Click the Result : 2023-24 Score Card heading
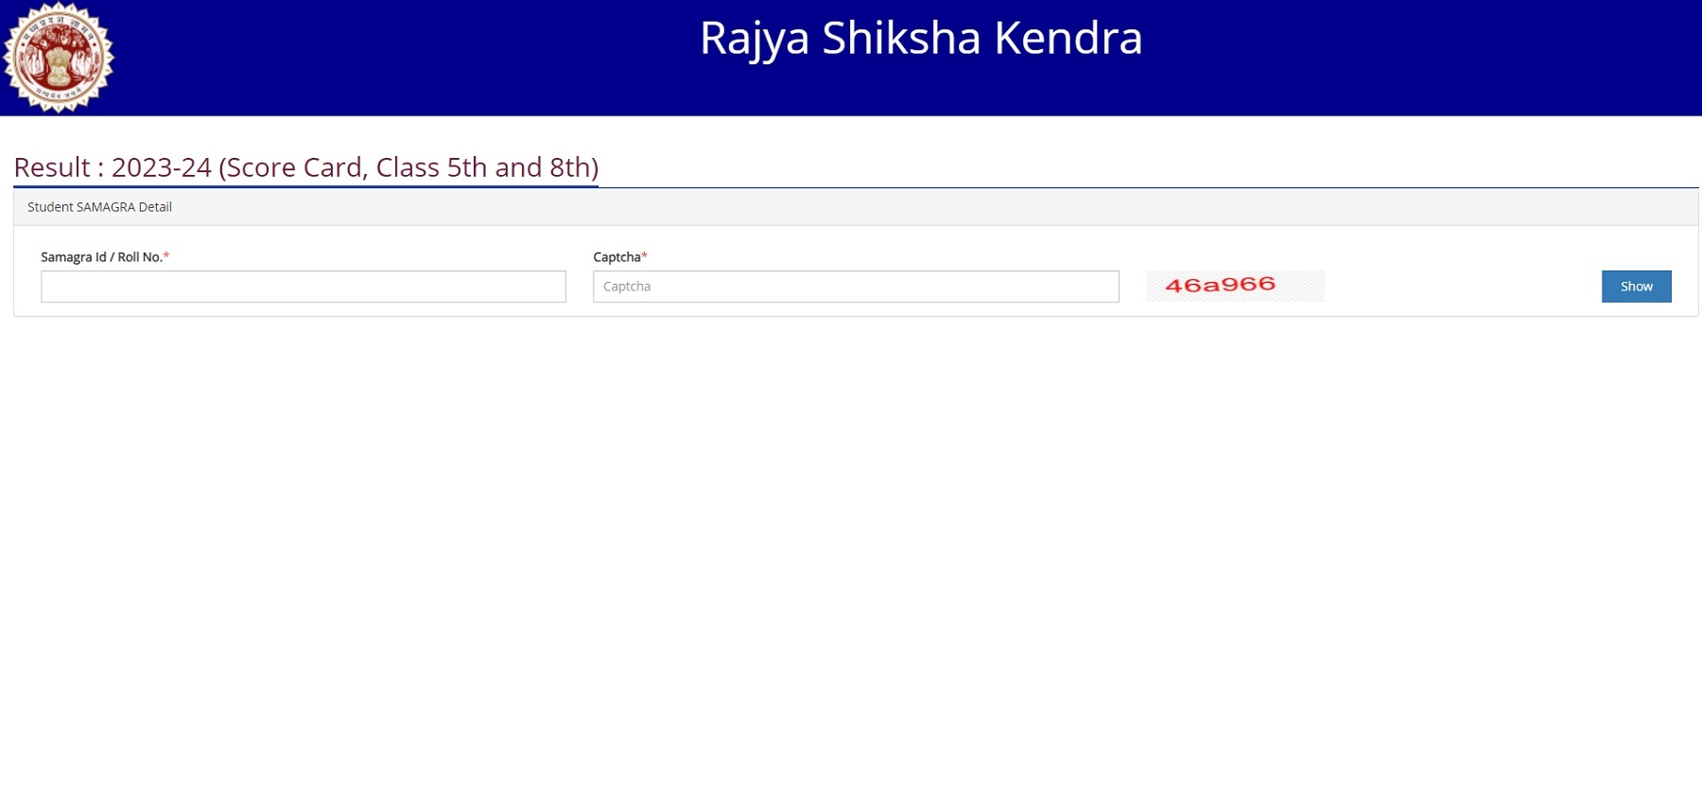1702x803 pixels. 306,167
